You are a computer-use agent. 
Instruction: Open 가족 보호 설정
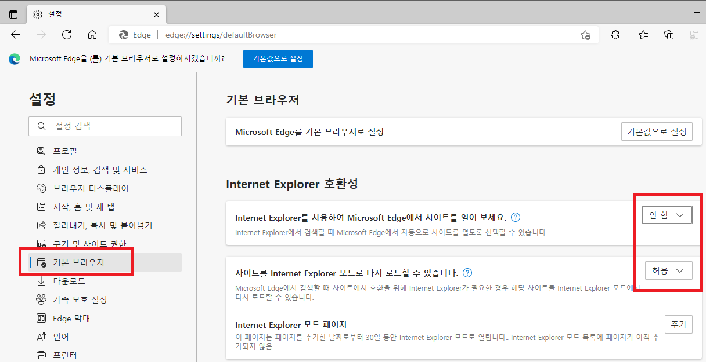(x=105, y=299)
